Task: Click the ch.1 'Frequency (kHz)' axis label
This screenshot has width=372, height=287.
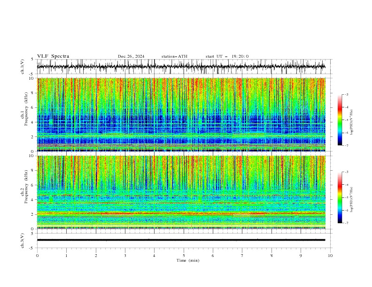Action: coord(26,109)
